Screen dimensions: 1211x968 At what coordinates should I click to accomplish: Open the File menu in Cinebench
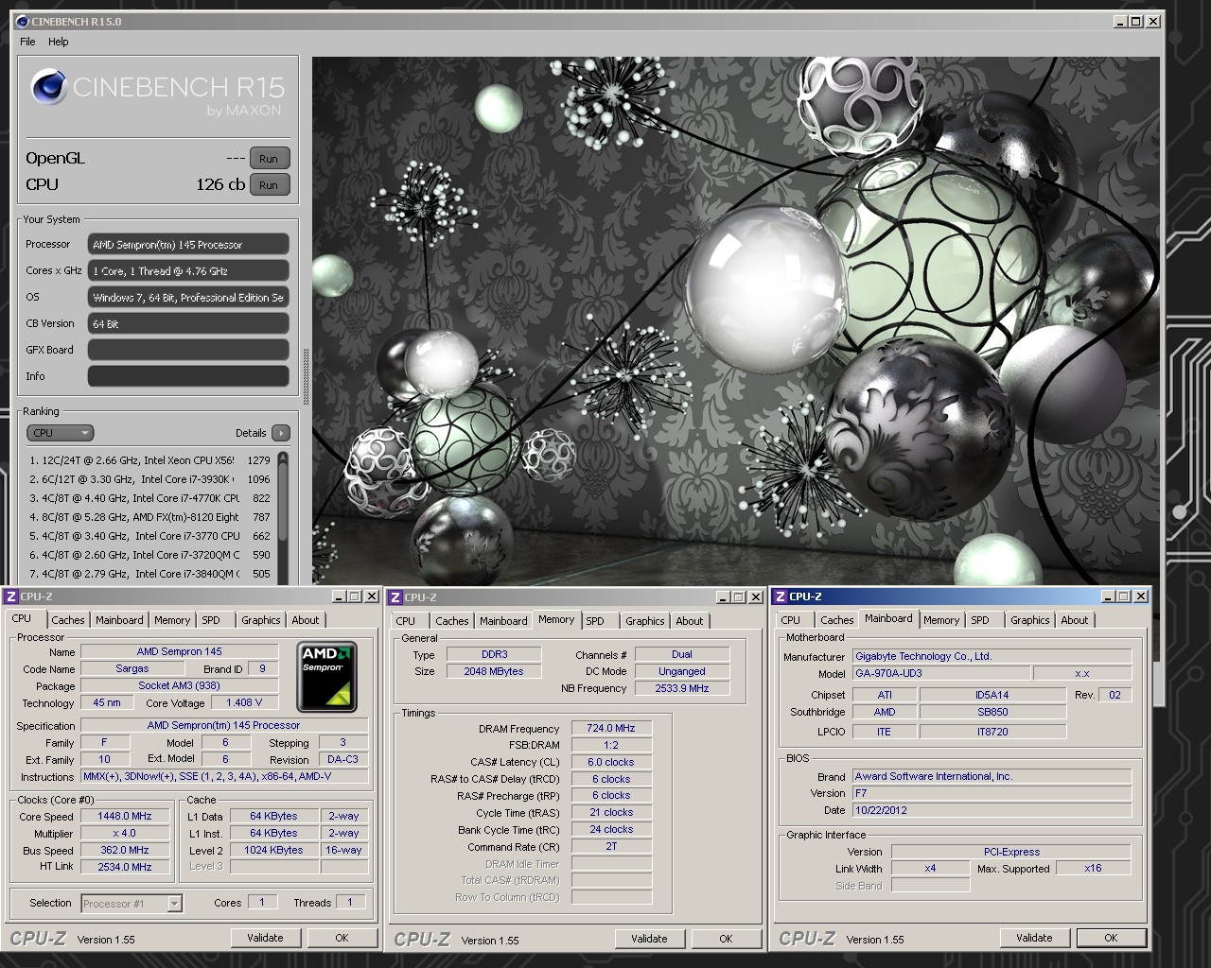[27, 42]
